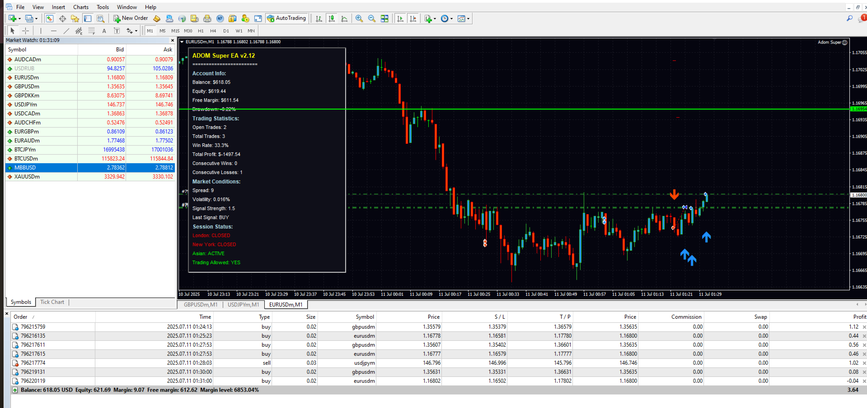Zoom in the chart with magnifier plus
This screenshot has width=867, height=408.
[x=359, y=18]
